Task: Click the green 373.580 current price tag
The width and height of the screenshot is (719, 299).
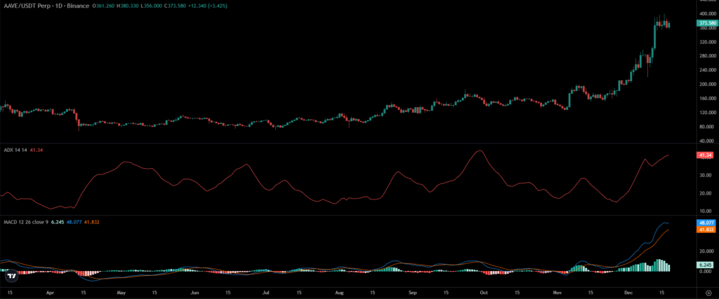Action: coord(706,23)
